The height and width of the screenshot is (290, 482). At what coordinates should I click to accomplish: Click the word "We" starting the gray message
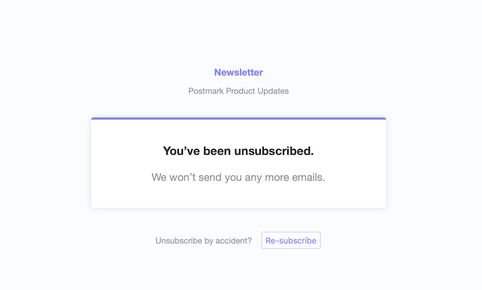pos(159,177)
